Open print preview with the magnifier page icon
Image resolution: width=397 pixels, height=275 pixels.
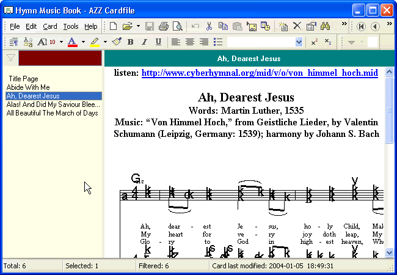tap(178, 26)
